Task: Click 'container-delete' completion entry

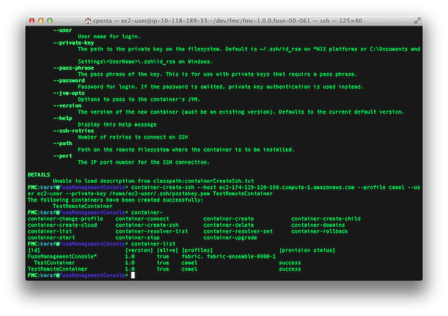Action: click(x=229, y=225)
